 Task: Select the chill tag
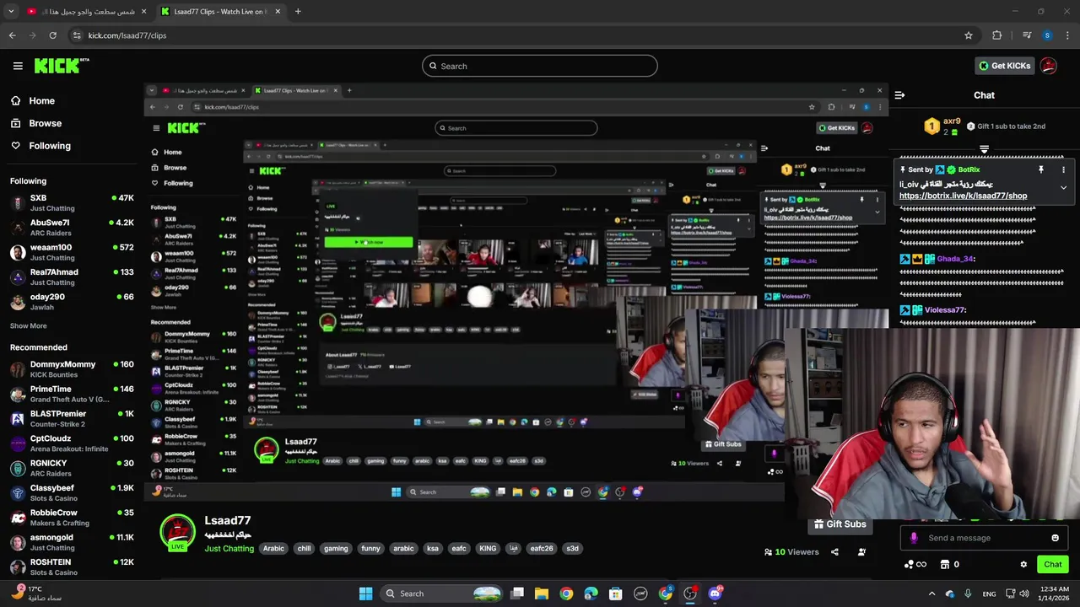tap(304, 548)
